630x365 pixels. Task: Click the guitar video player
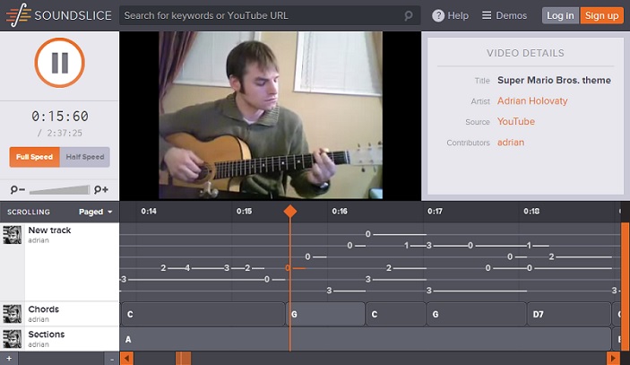(x=271, y=116)
